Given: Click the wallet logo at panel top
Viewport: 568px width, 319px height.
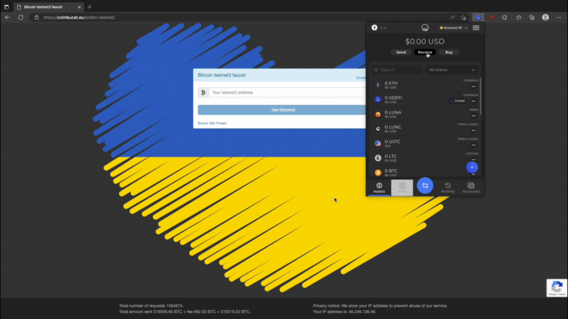Looking at the screenshot, I should pyautogui.click(x=425, y=28).
